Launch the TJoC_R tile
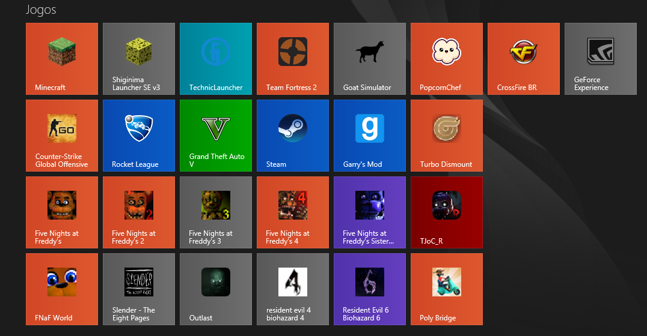The image size is (647, 336). [x=446, y=212]
